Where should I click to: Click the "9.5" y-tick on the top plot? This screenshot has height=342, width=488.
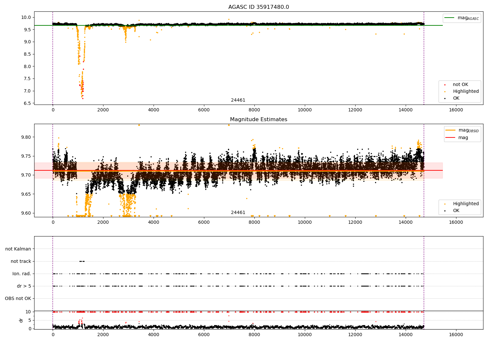click(27, 30)
